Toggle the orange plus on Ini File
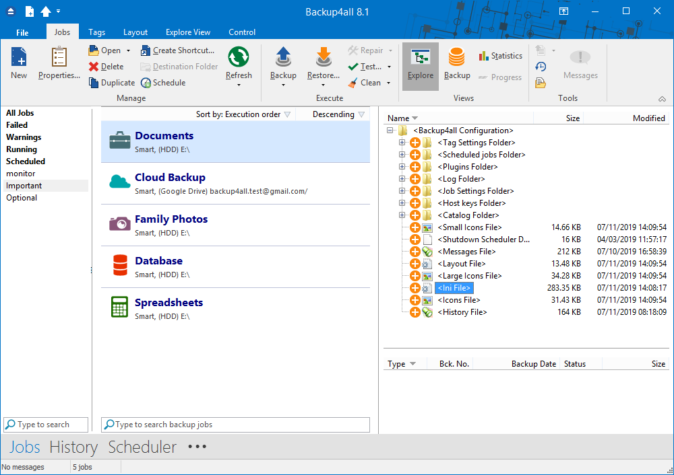 tap(415, 288)
